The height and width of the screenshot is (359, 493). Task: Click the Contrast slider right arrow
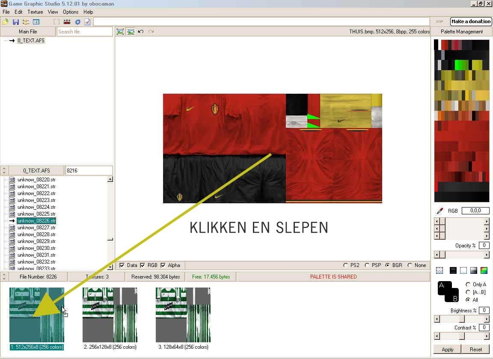487,336
